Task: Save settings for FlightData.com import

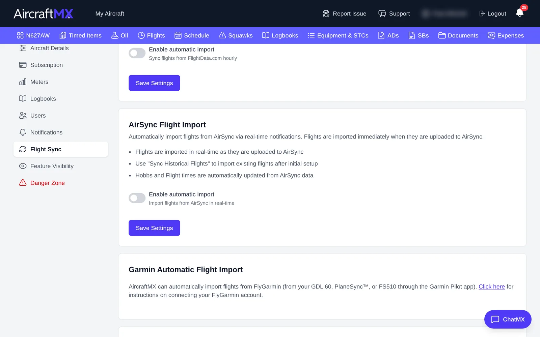Action: coord(154,83)
